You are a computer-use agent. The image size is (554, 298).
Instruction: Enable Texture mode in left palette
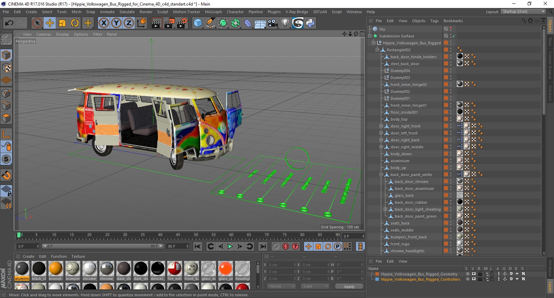click(6, 68)
